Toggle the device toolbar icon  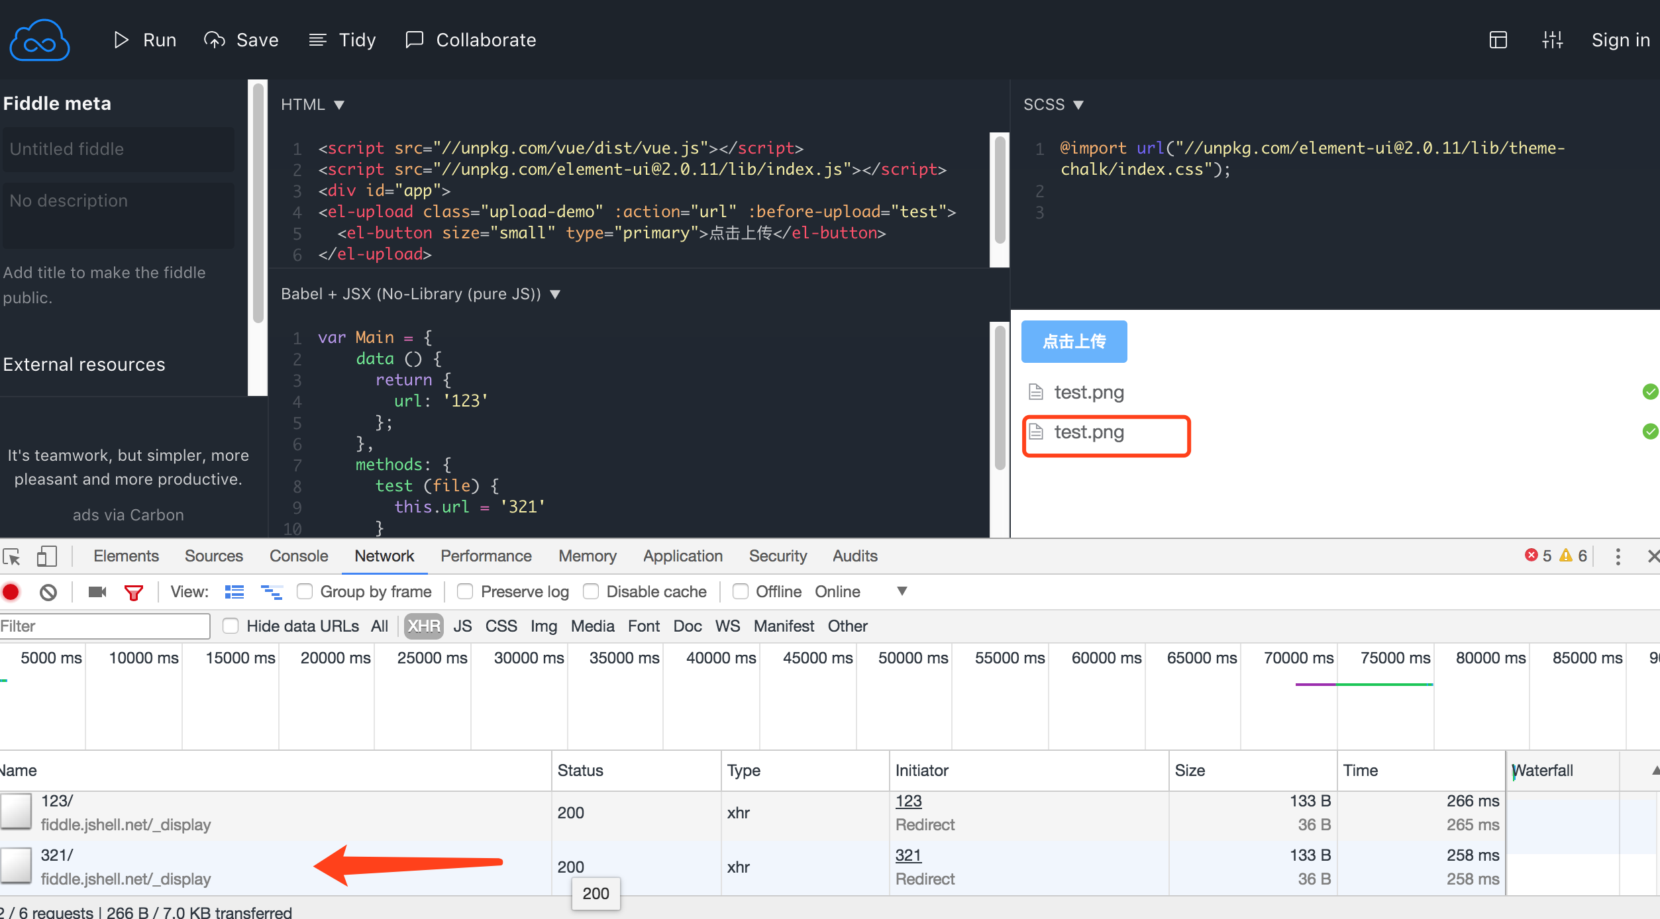click(46, 556)
